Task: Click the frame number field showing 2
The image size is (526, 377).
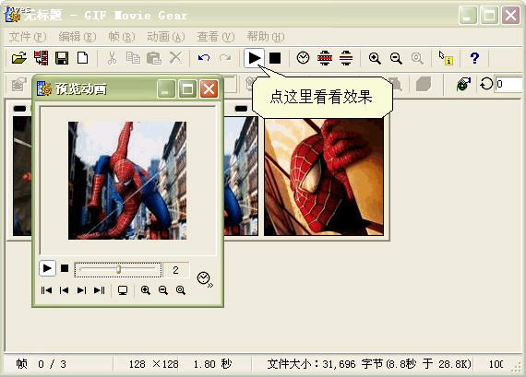Action: pos(176,270)
